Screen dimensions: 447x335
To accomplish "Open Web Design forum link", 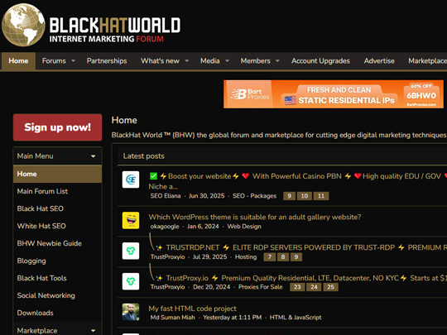I will pos(244,227).
